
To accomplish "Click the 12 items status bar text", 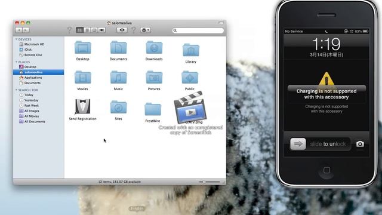I will click(119, 182).
